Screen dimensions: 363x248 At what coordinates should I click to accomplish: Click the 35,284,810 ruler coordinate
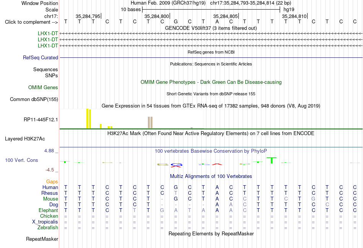[294, 16]
